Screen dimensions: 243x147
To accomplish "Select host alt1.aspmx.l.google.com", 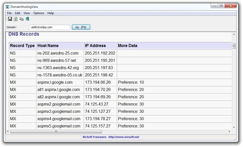I will pos(59,90).
